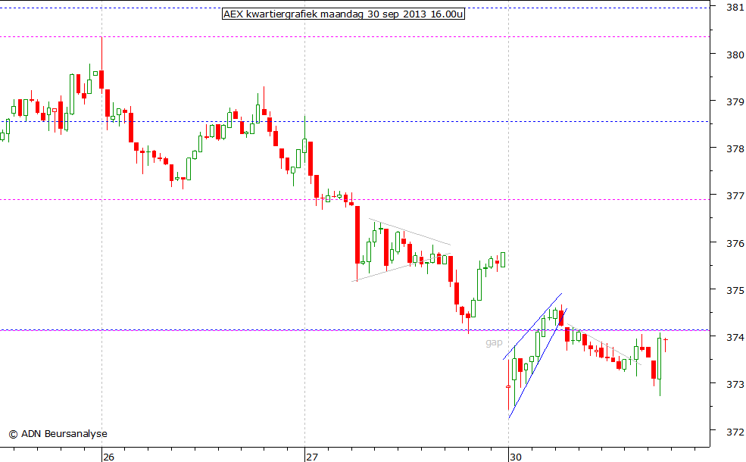Click the 375 price axis label
This screenshot has width=746, height=462.
(735, 290)
